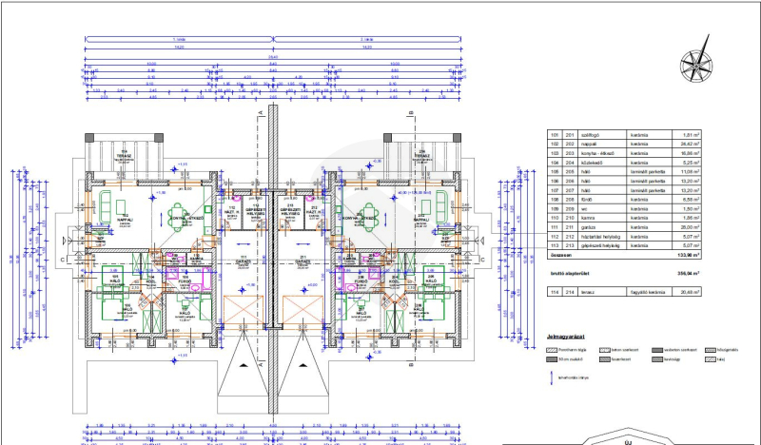
Task: Click section marker B at top
Action: click(x=410, y=112)
